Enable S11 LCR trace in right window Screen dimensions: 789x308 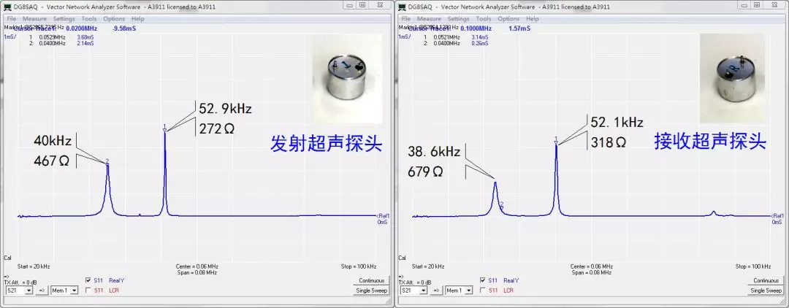[483, 290]
